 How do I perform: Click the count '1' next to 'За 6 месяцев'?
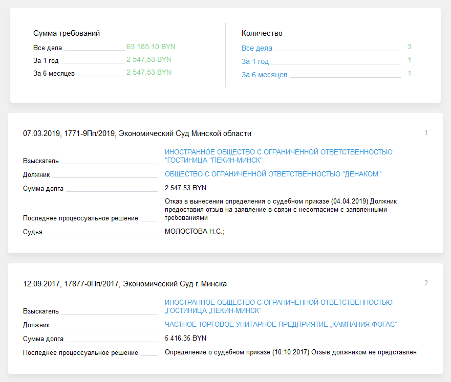point(410,73)
